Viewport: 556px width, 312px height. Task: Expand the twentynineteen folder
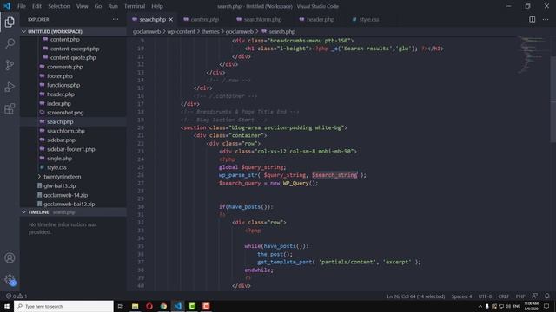62,177
